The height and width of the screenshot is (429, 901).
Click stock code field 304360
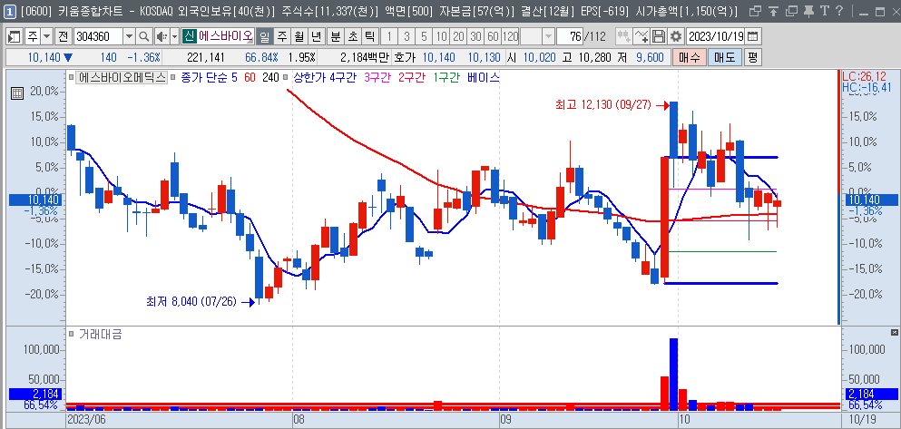[98, 37]
